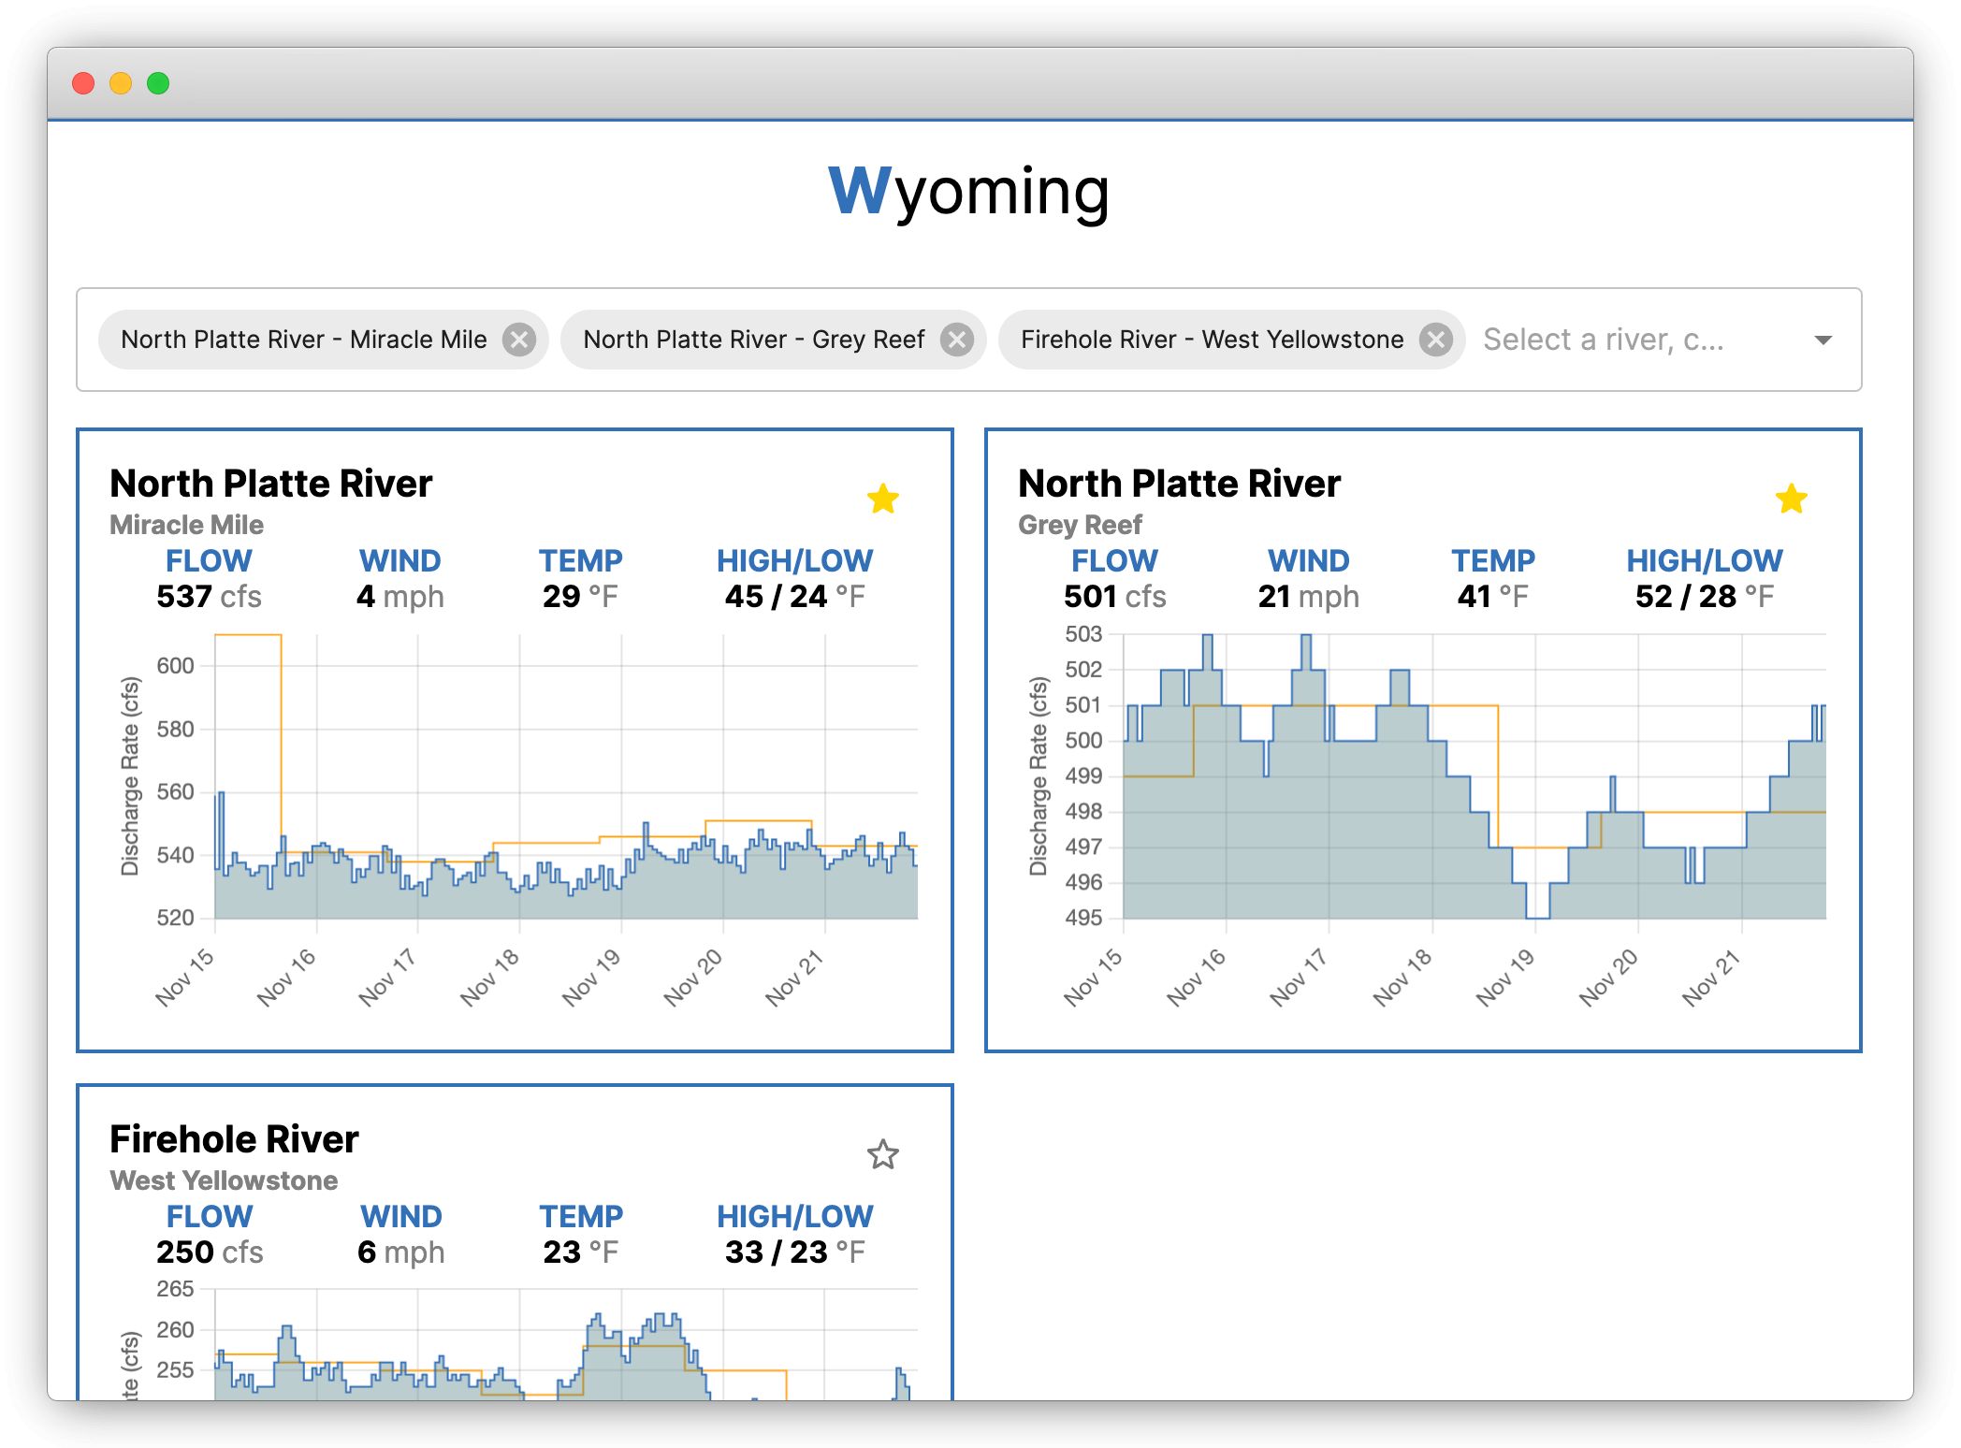Viewport: 1961px width, 1448px height.
Task: Open the river selection dropdown arrow
Action: point(1823,340)
